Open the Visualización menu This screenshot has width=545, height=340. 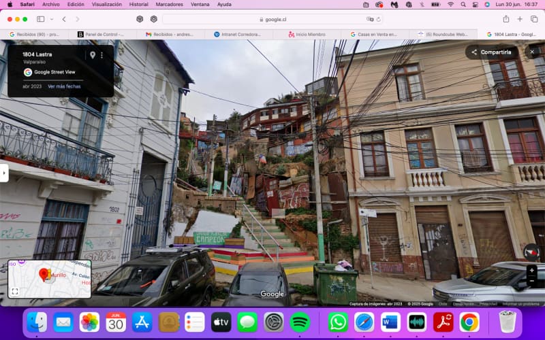(x=107, y=5)
